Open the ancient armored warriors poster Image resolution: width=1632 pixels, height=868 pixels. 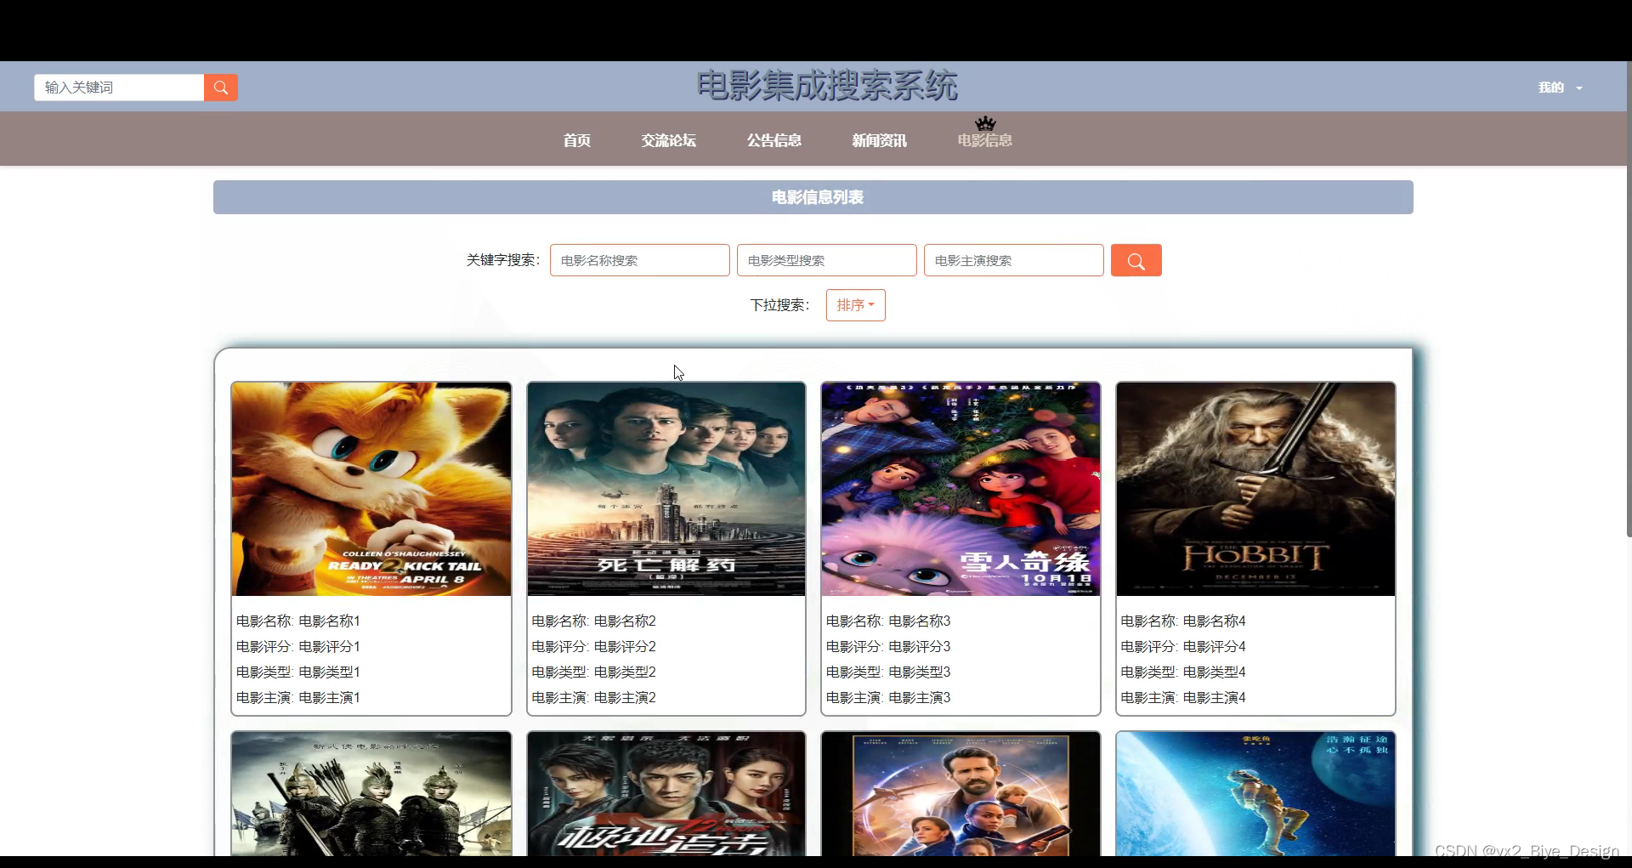click(x=371, y=794)
